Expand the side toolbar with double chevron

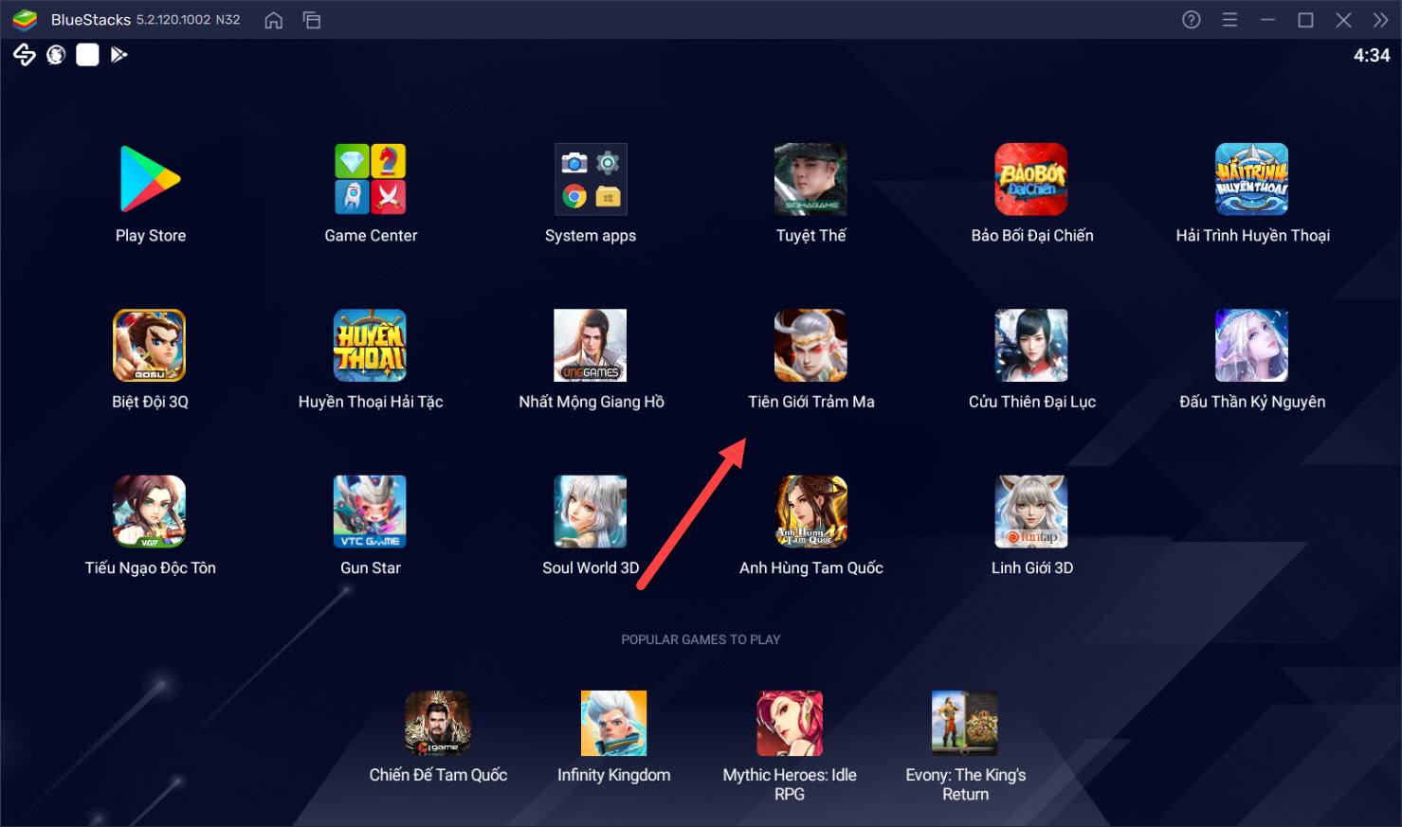point(1380,20)
